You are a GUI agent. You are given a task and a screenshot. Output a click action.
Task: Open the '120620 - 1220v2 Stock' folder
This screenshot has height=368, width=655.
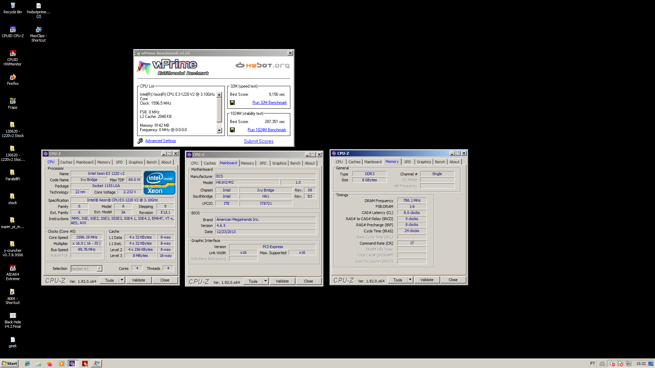coord(13,129)
